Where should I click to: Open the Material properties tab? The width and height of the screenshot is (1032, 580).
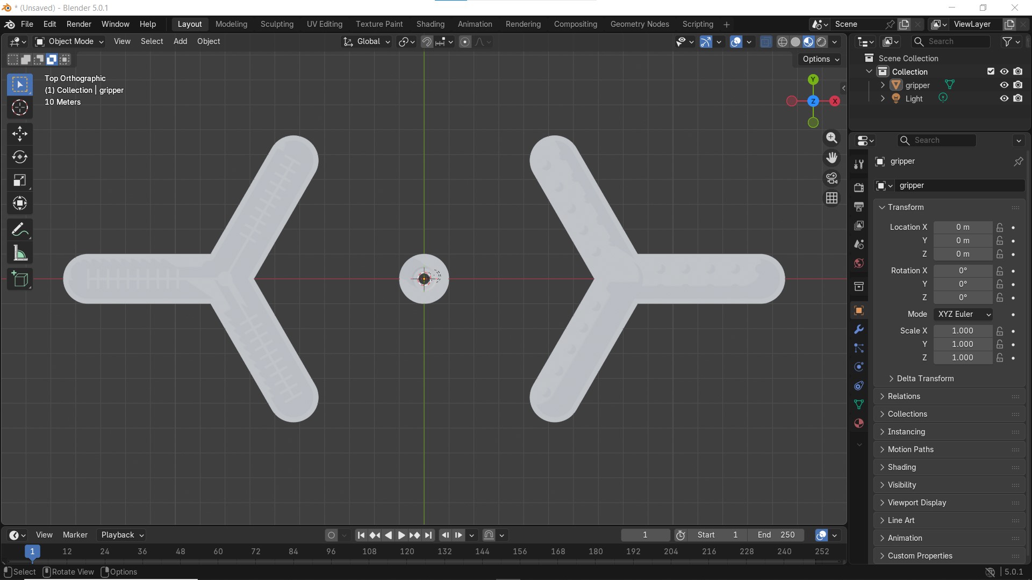point(859,423)
